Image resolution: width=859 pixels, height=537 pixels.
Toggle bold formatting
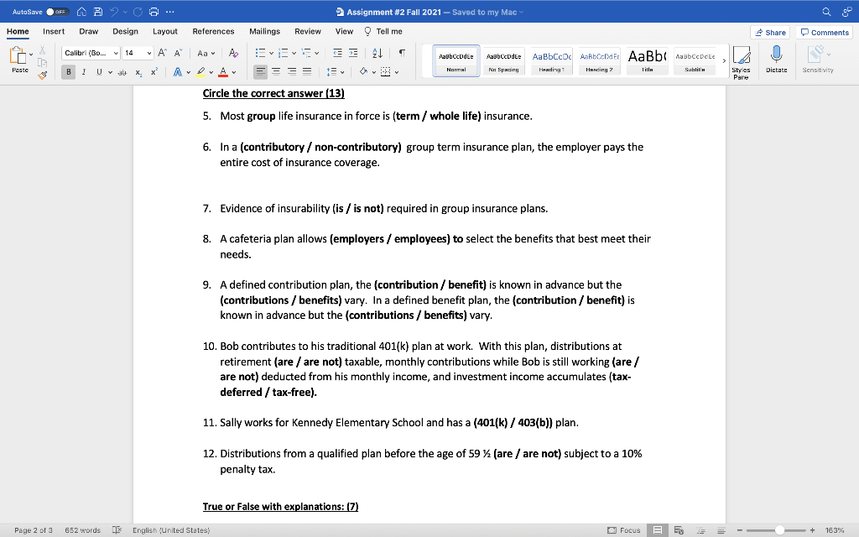point(68,71)
